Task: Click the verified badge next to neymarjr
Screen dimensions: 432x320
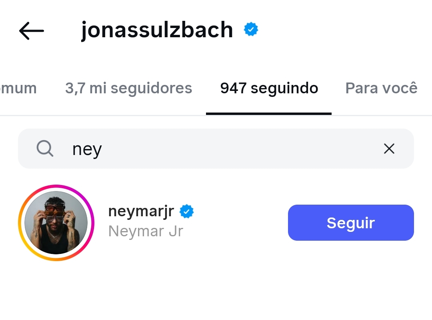Action: (x=186, y=211)
